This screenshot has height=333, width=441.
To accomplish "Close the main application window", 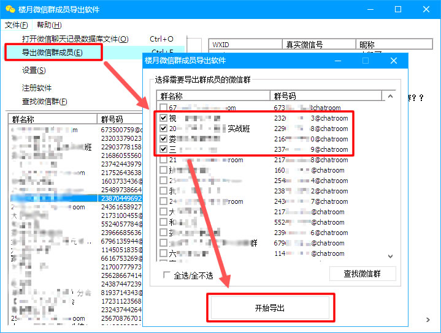I will pos(426,9).
